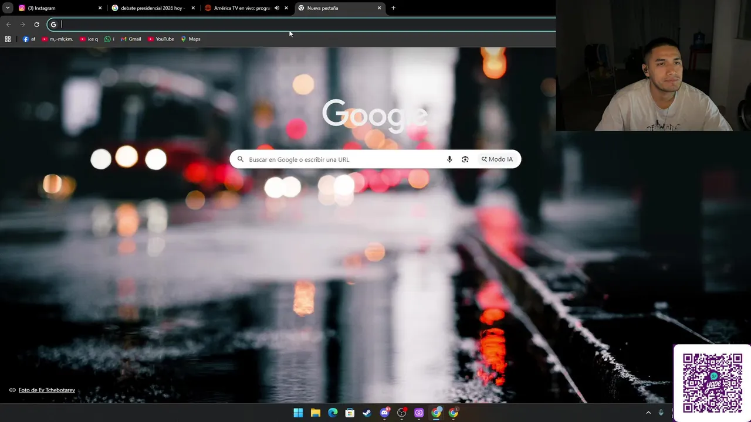Open the Maps bookmark
The width and height of the screenshot is (751, 422).
pyautogui.click(x=191, y=39)
